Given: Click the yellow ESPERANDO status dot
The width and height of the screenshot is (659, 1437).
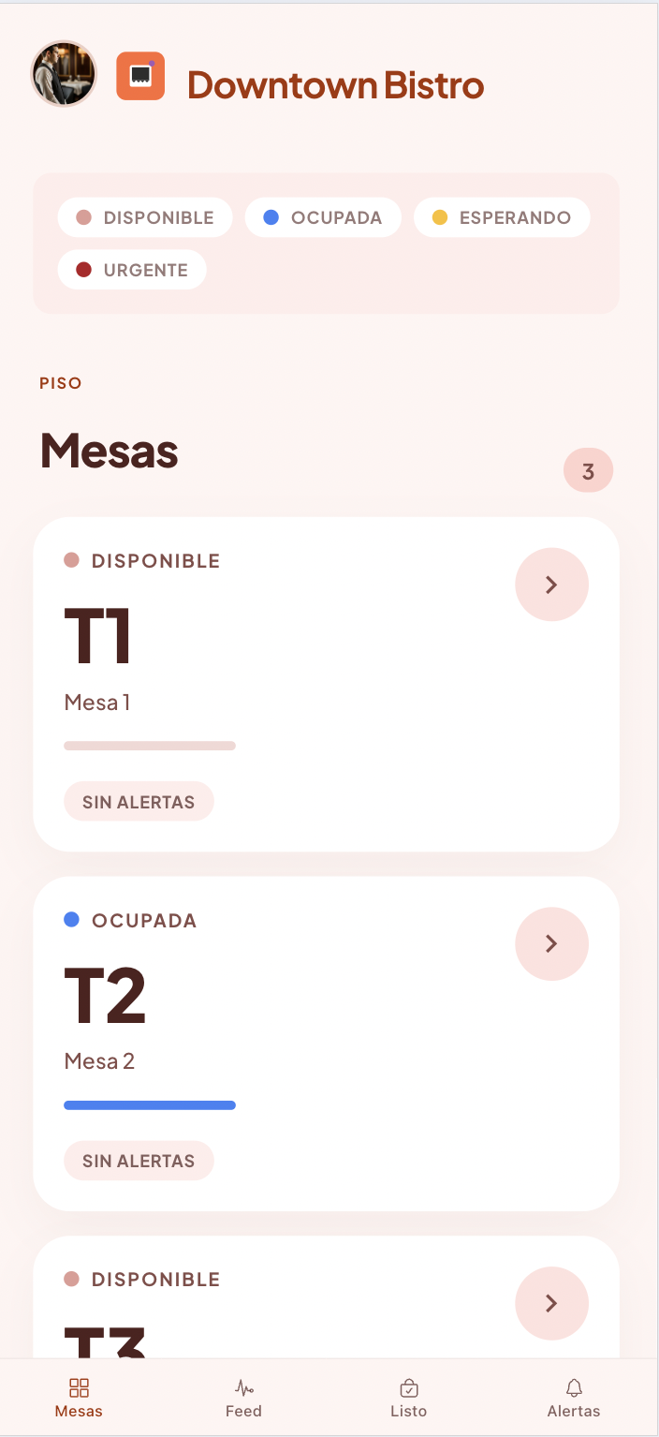Looking at the screenshot, I should tap(440, 216).
